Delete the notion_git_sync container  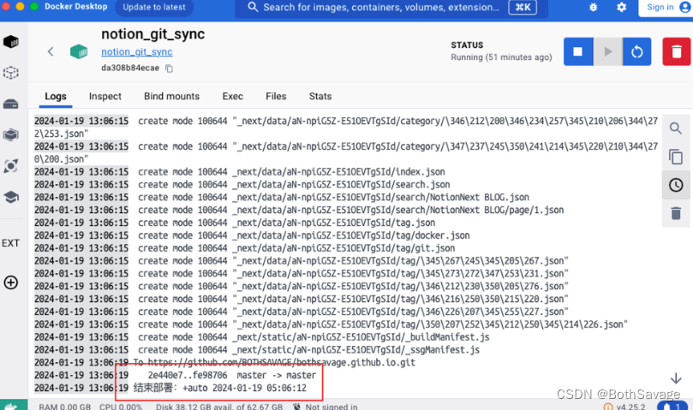(x=676, y=51)
